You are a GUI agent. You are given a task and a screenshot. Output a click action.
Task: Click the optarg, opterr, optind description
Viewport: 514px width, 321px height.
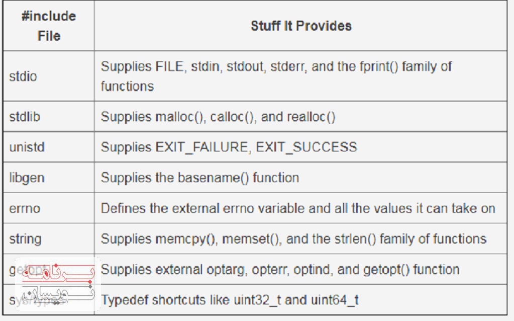pos(280,270)
